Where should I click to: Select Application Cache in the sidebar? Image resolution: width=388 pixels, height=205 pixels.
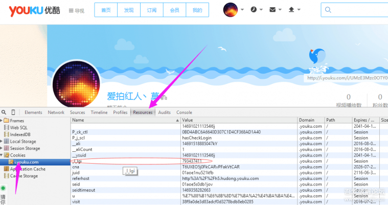point(28,169)
